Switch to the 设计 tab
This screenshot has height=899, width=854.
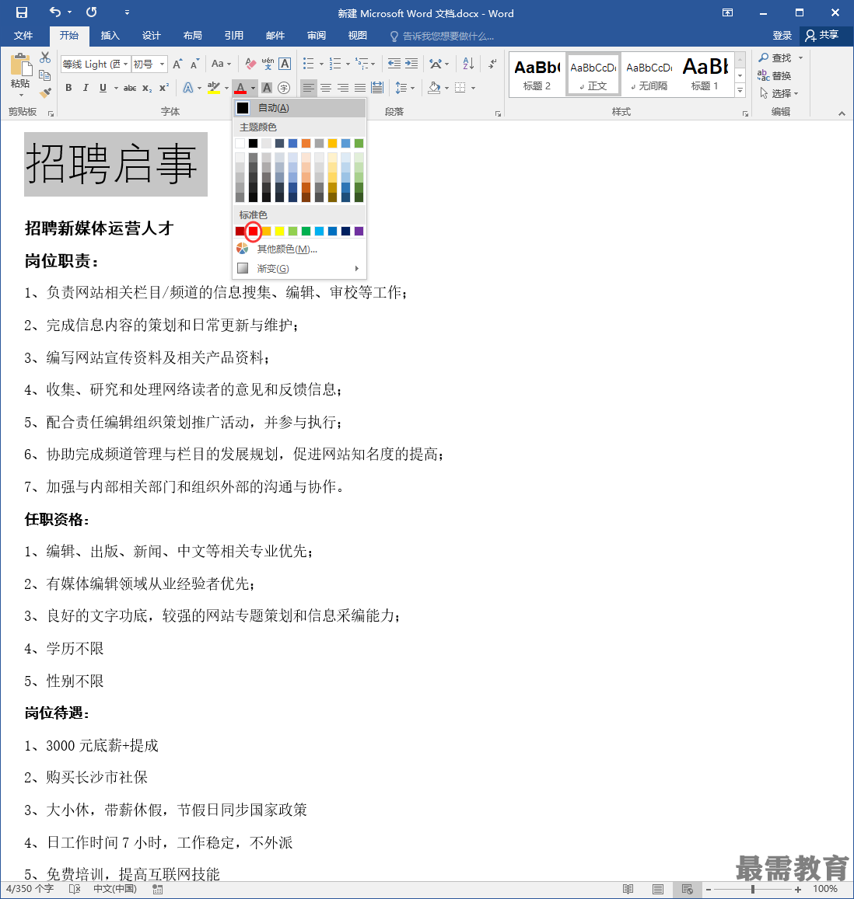152,36
